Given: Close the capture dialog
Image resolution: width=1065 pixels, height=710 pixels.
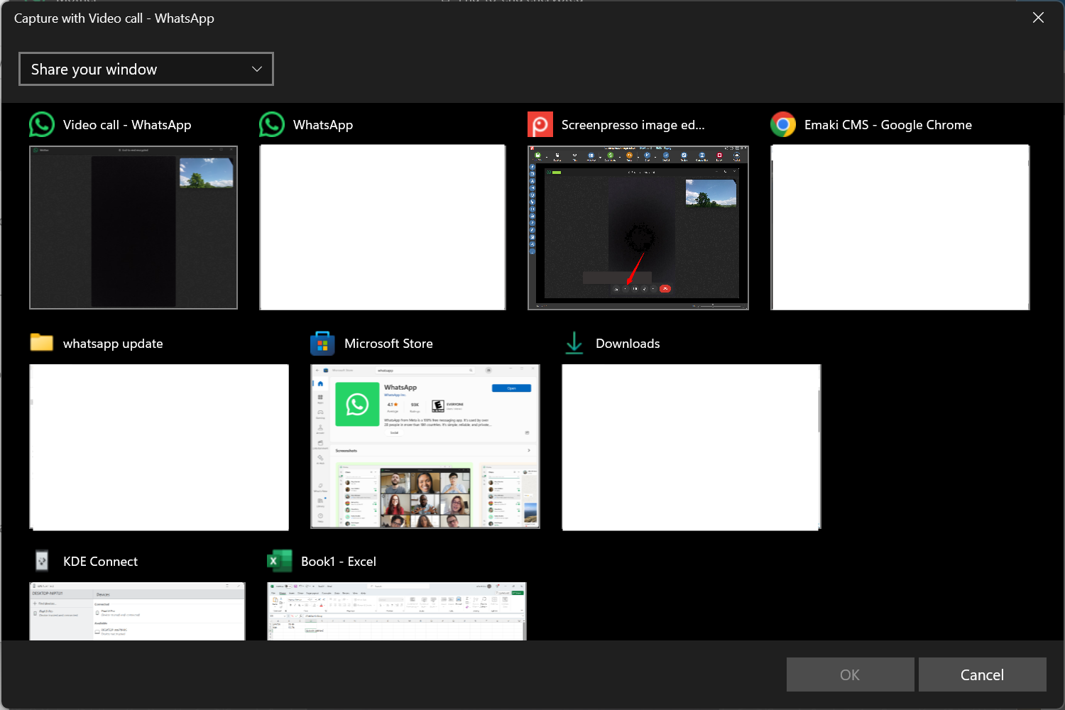Looking at the screenshot, I should click(1038, 17).
